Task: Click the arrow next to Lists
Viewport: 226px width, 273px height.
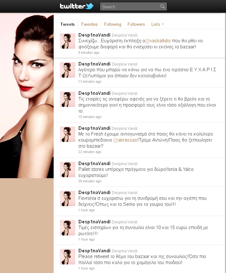Action: (x=163, y=24)
